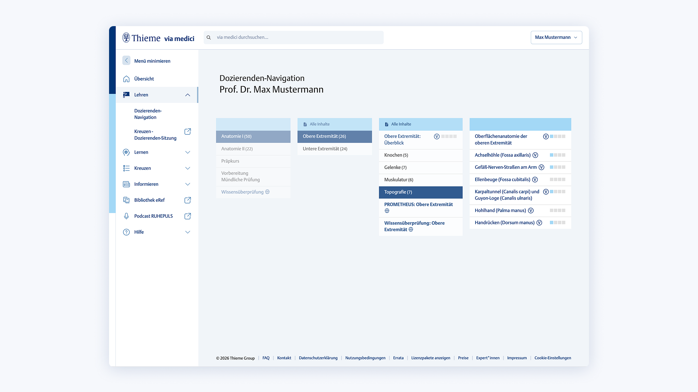Click the via medici durchsuchen search field

[x=293, y=37]
